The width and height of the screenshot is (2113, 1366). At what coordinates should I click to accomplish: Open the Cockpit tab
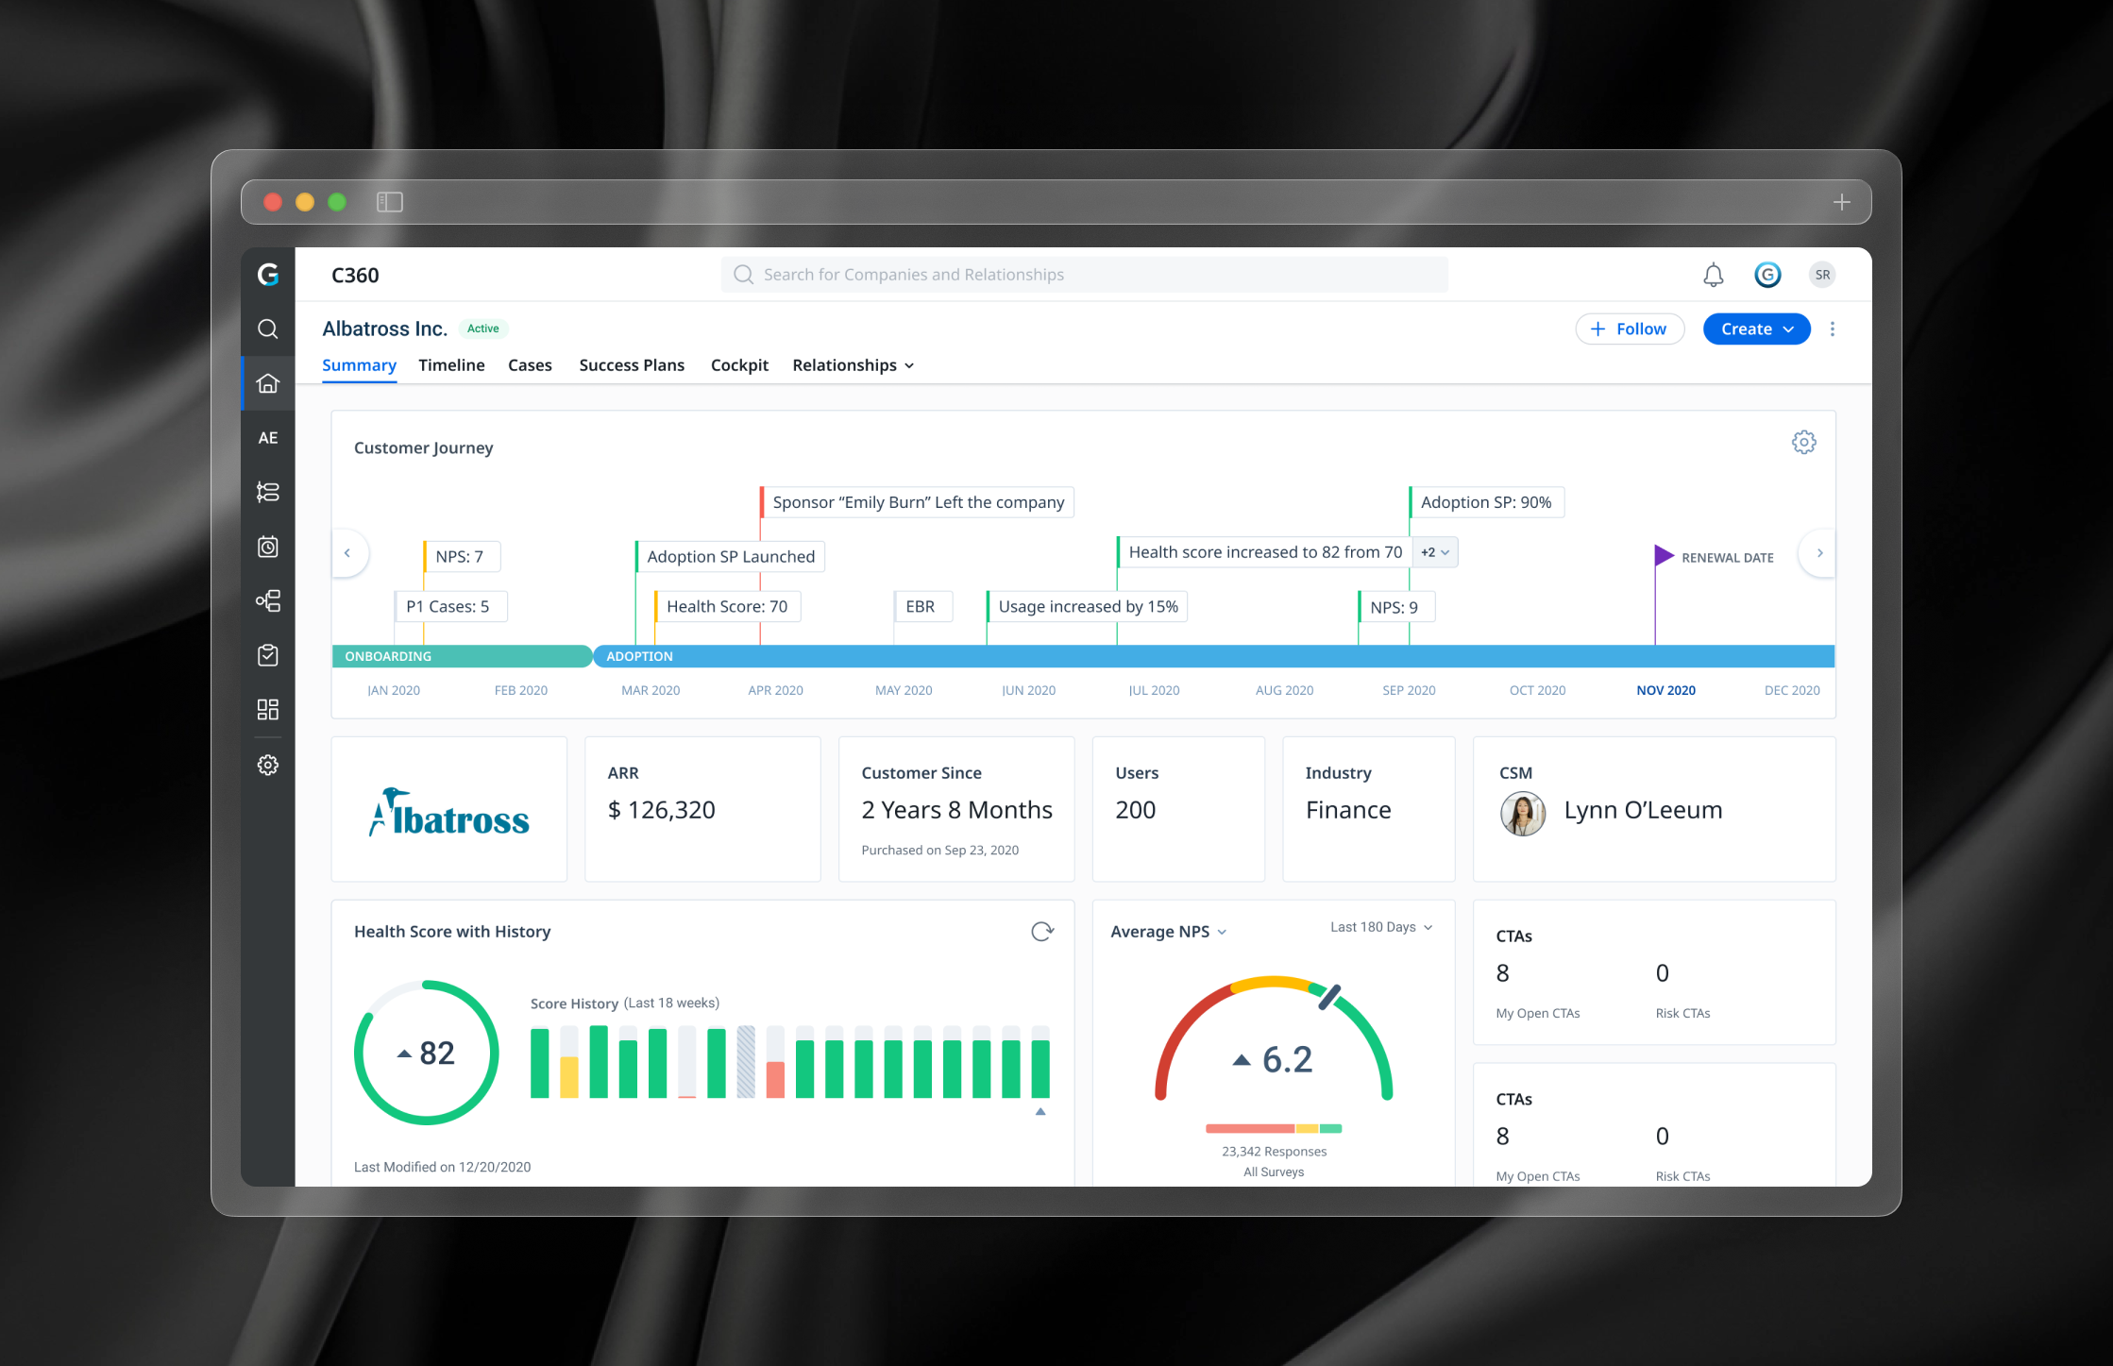coord(739,365)
